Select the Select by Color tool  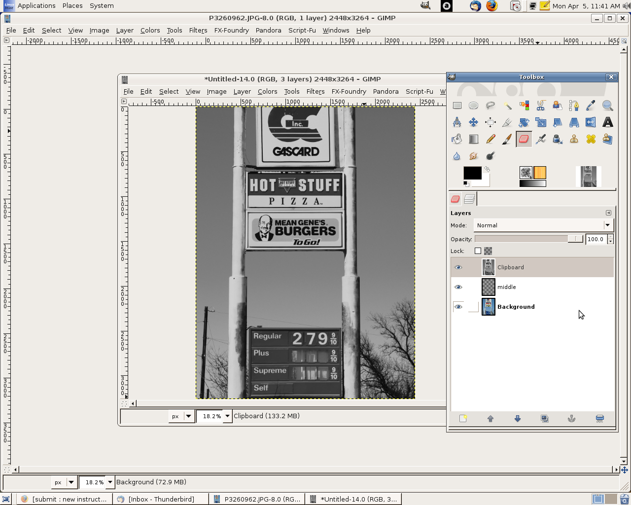[524, 106]
